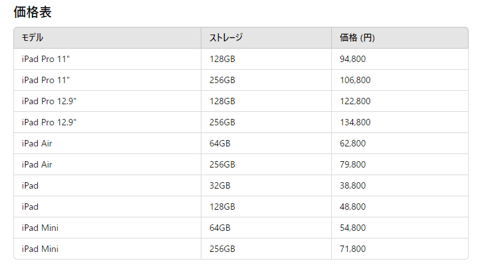Screen dimensions: 477x266
Task: Click iPad Pro 11" in the 94,800 row
Action: pos(45,59)
